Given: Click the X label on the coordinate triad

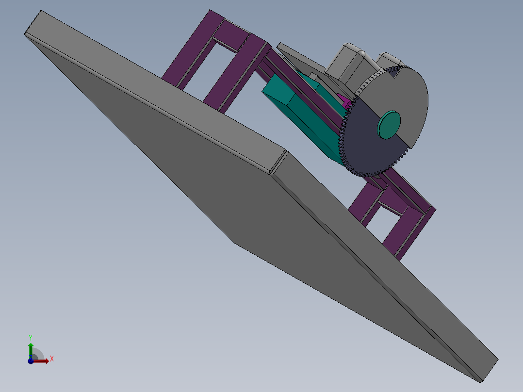Looking at the screenshot, I should click(x=52, y=359).
